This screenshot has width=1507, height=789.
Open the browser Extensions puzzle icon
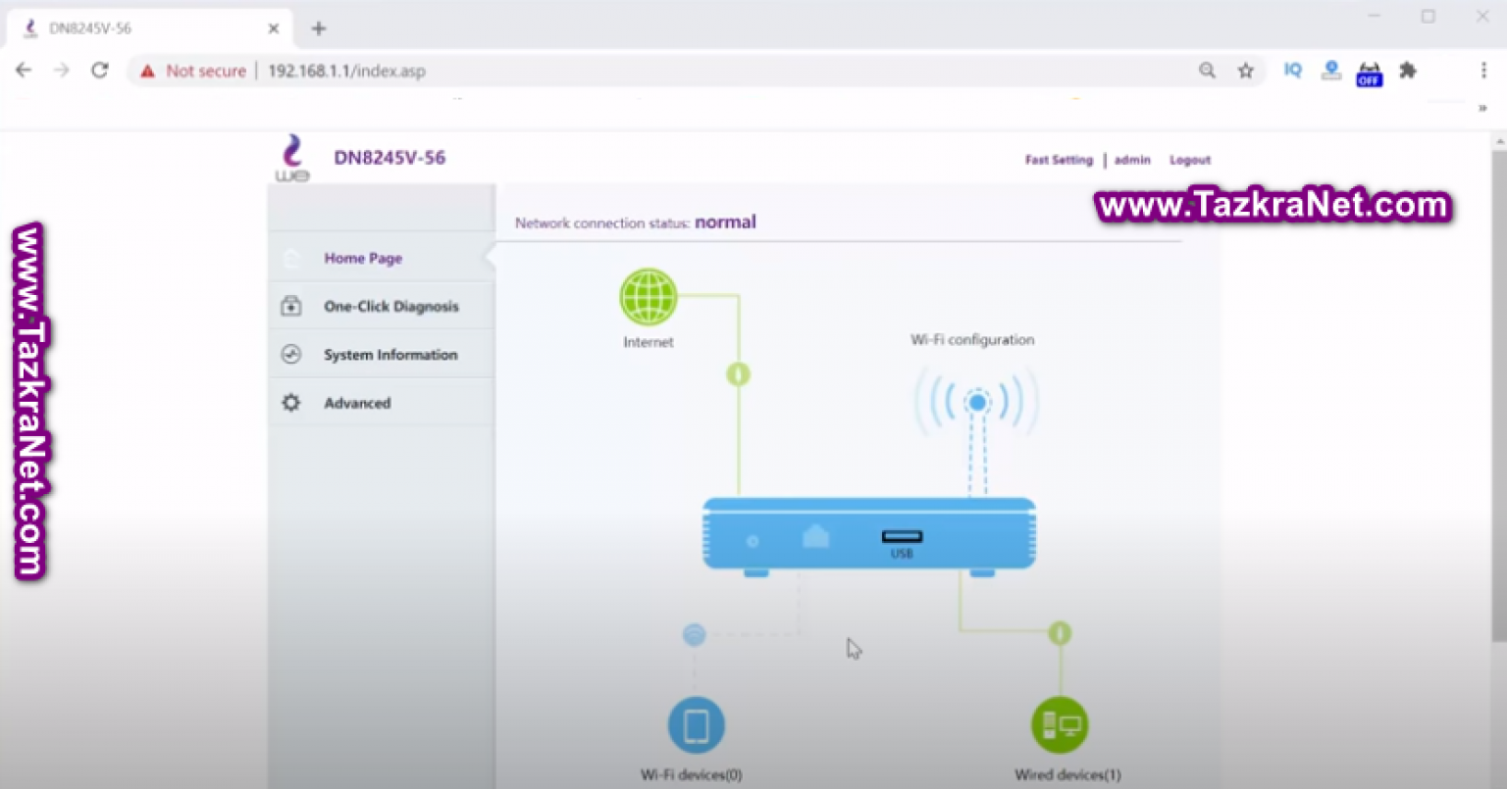(1408, 71)
